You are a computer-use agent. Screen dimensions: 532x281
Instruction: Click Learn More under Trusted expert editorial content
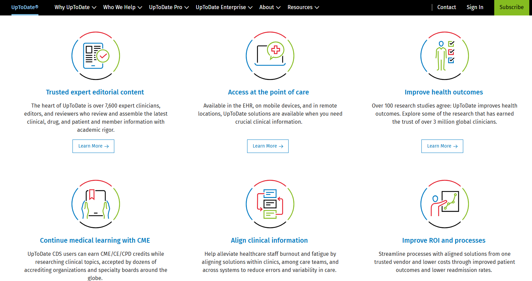pos(93,146)
